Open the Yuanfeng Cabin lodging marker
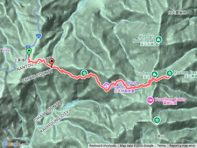Viewport: 197px width, 148px height. point(150,100)
